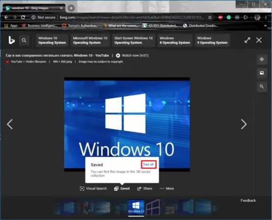Click the zoom magnifier icon on right sidebar
The image size is (272, 220).
[x=262, y=87]
